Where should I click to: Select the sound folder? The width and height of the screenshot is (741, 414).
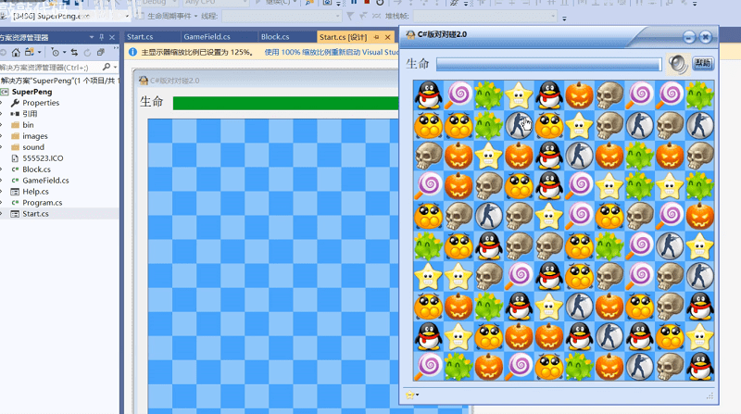pyautogui.click(x=33, y=147)
